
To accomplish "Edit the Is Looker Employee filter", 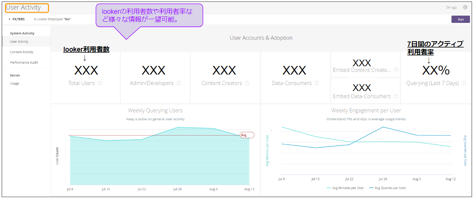I will coord(52,19).
